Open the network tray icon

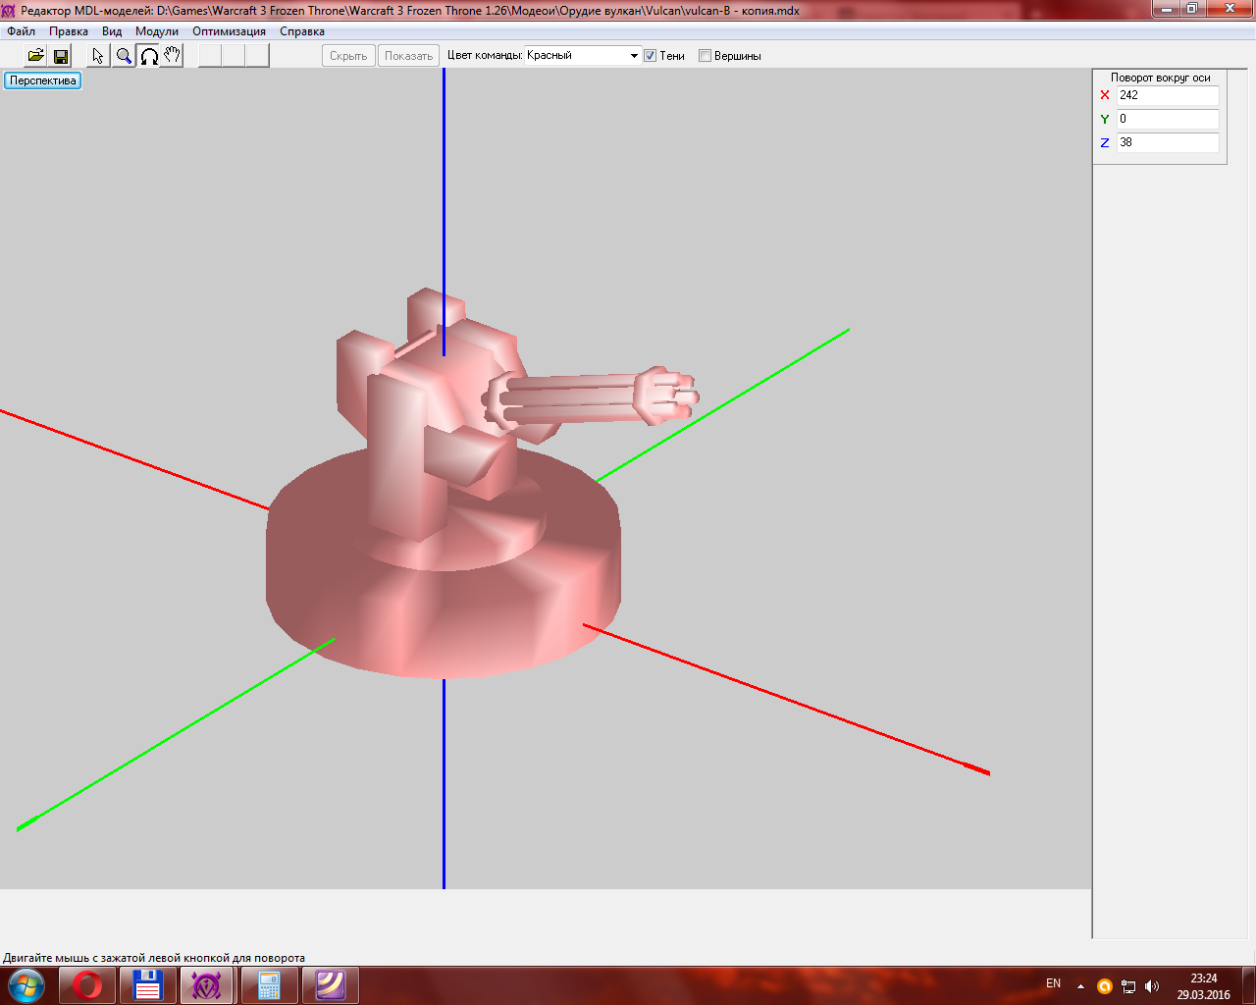[1128, 986]
